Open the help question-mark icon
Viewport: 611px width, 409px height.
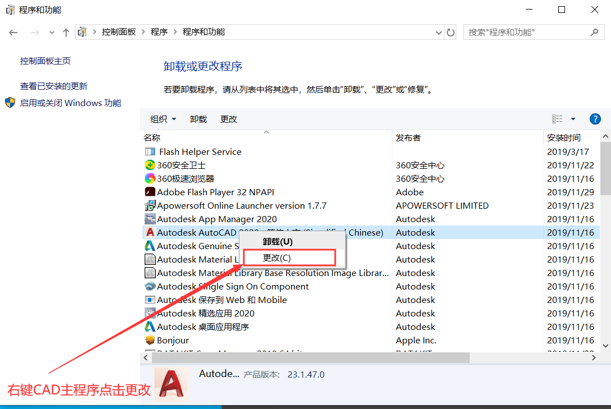(x=595, y=119)
